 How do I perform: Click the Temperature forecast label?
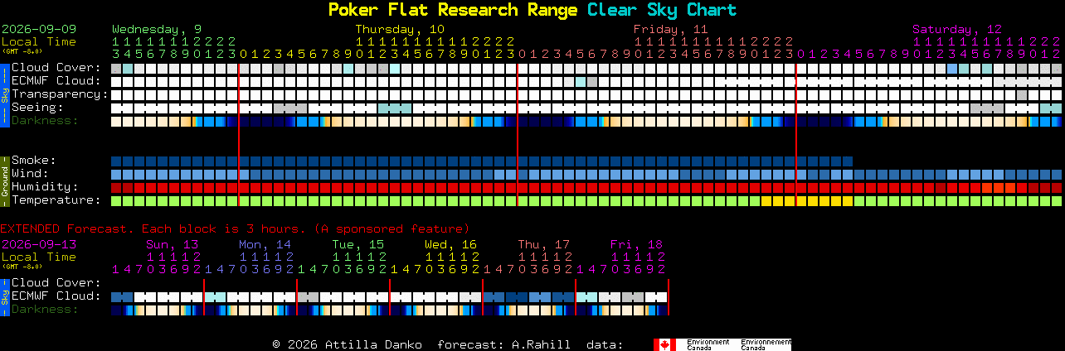(56, 200)
